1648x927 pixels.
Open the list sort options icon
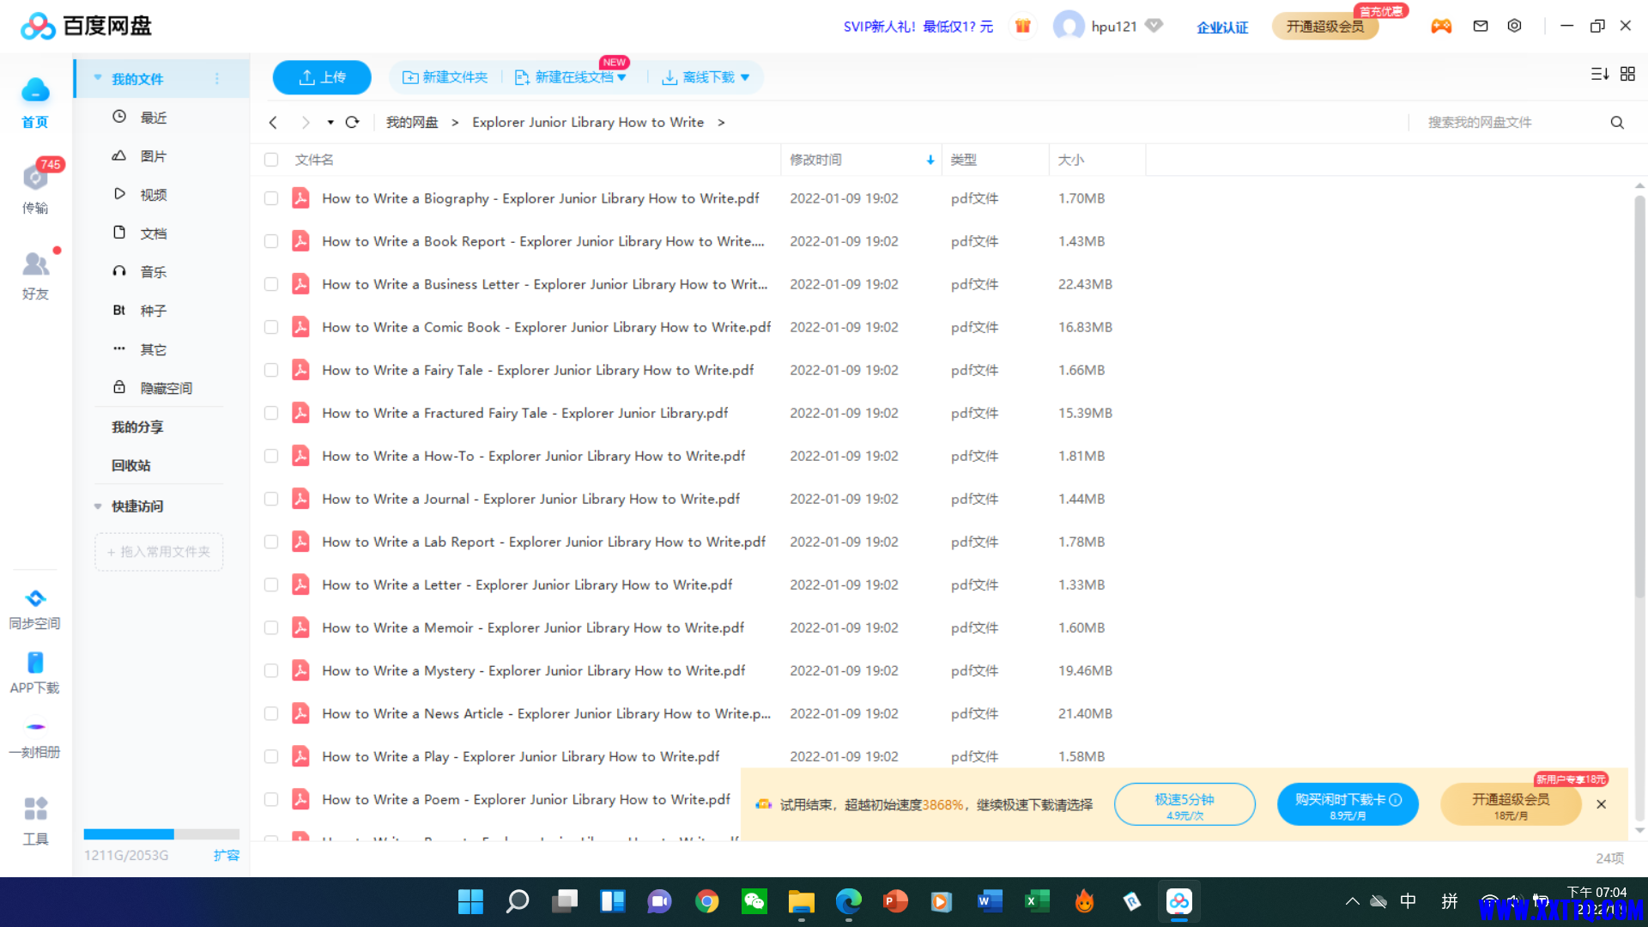click(x=1599, y=74)
